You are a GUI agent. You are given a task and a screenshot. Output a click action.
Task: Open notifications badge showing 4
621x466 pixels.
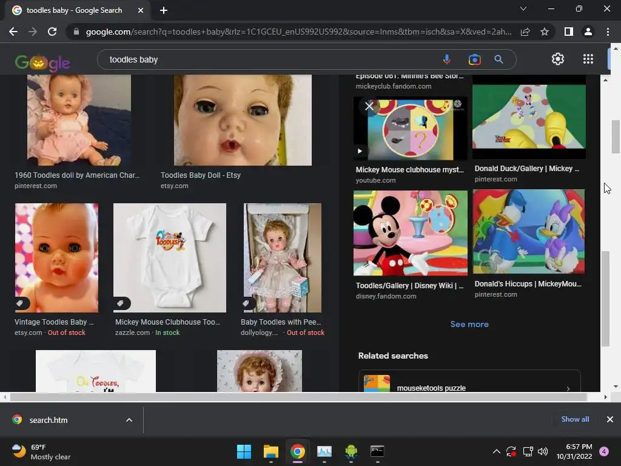(x=604, y=451)
